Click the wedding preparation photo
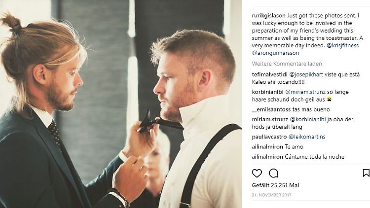This screenshot has width=370, height=208. tap(121, 104)
